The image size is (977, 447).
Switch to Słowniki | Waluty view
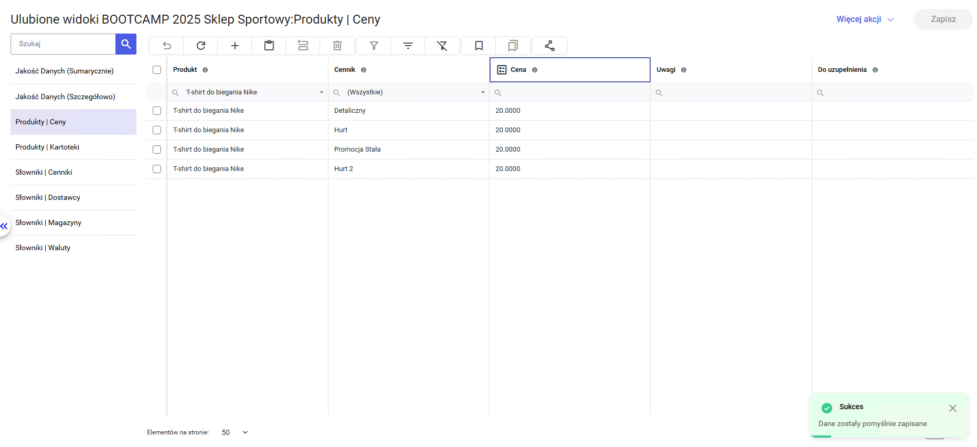(x=43, y=248)
